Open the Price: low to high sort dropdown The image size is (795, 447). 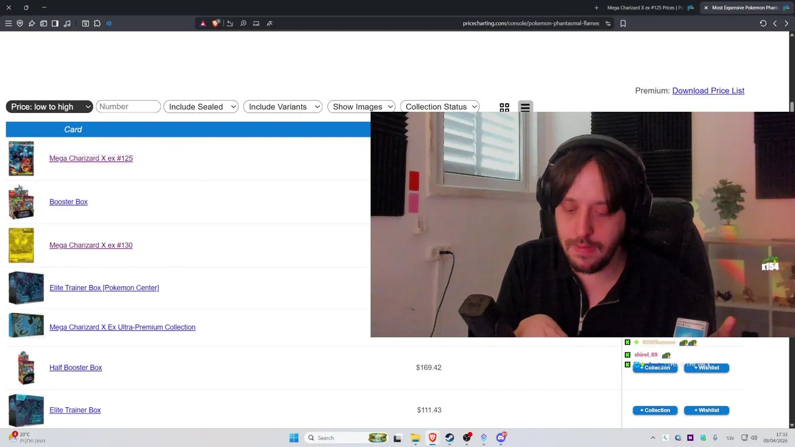(x=49, y=107)
